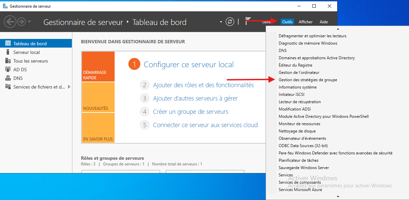Click Ajouter des rôles et des fonctionnalités
This screenshot has height=200, width=409.
(x=203, y=85)
